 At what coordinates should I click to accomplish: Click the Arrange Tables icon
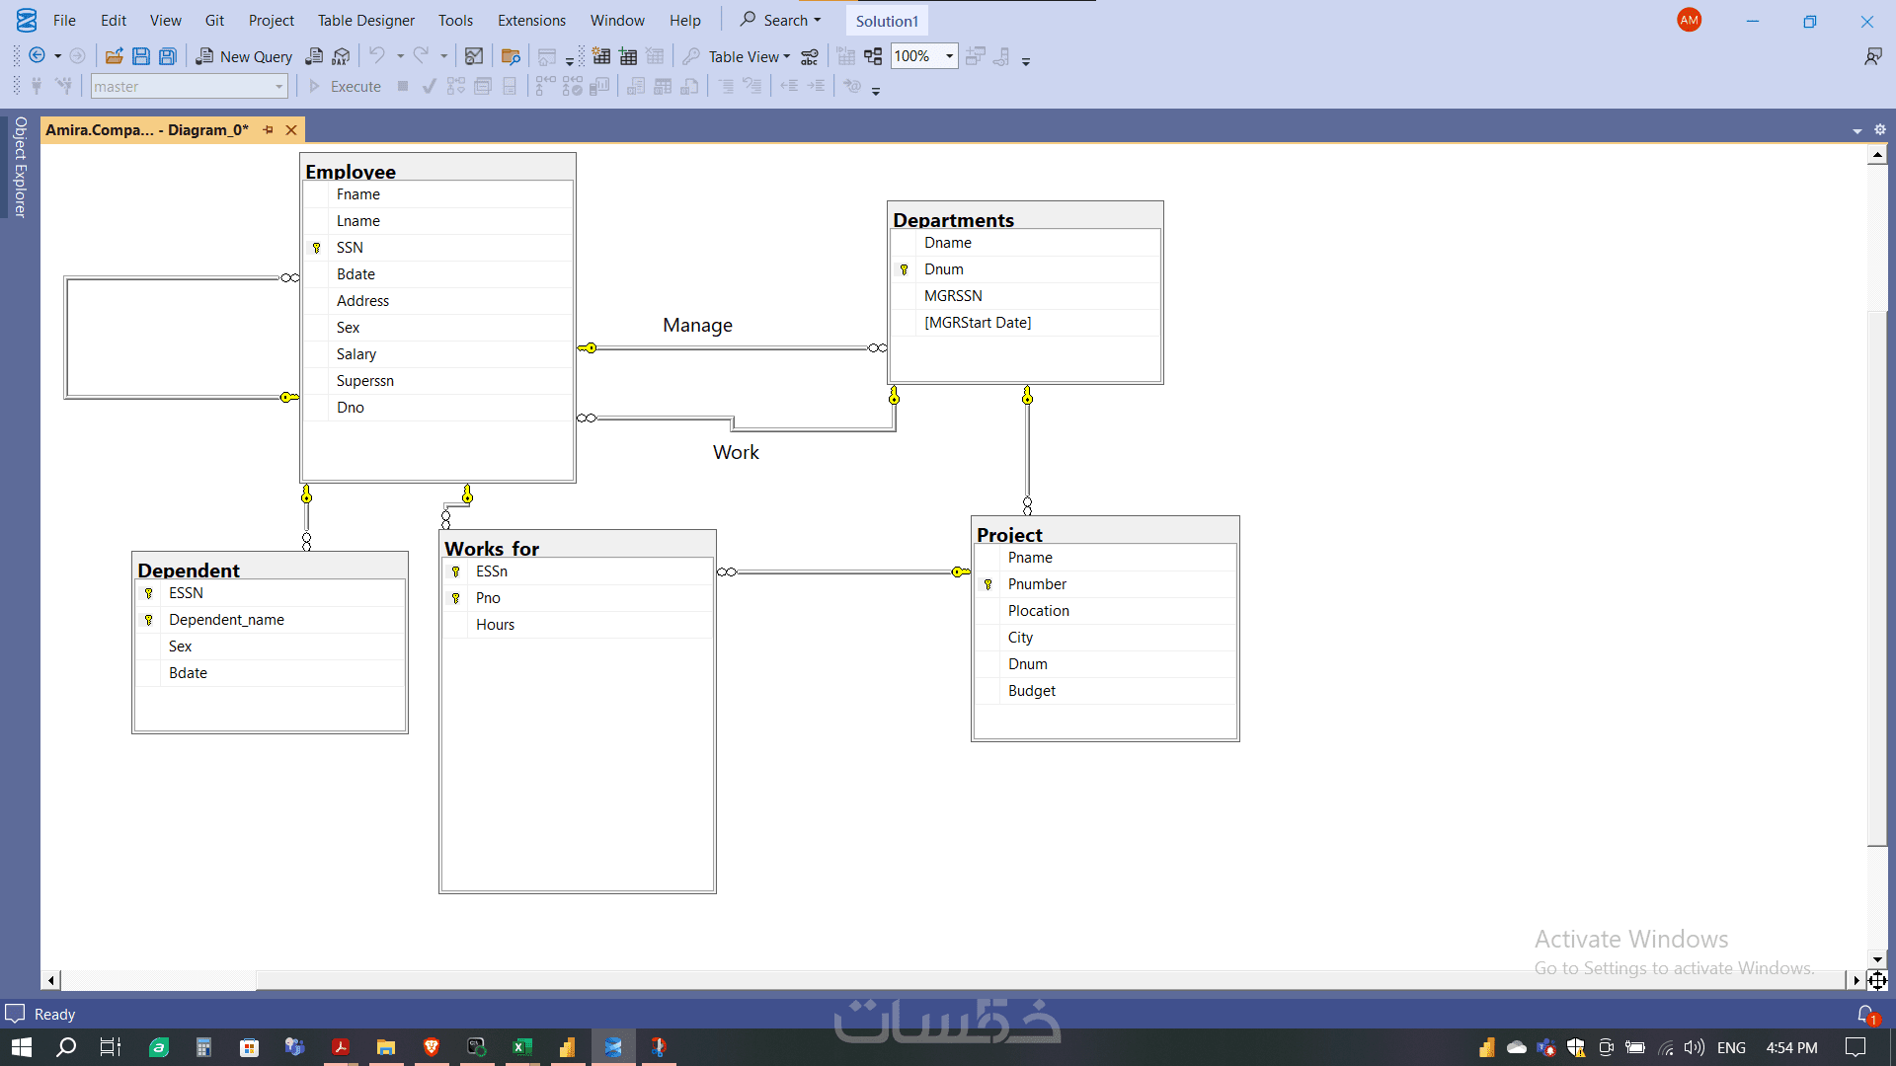point(873,56)
